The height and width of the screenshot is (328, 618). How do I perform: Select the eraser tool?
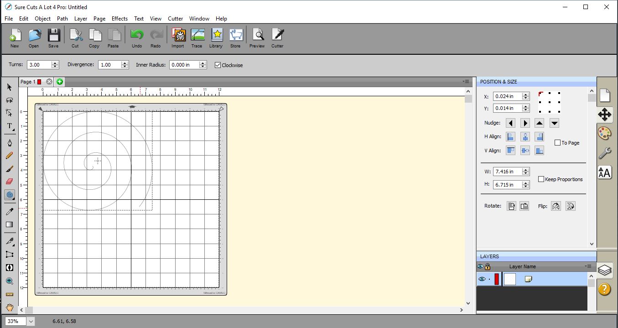pos(9,182)
